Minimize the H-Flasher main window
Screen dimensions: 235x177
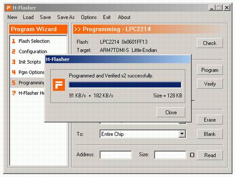(211, 8)
